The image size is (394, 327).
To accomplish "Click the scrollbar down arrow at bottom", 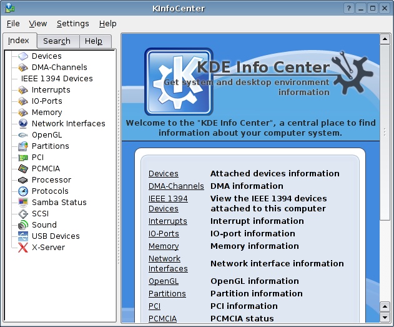I will pos(385,317).
